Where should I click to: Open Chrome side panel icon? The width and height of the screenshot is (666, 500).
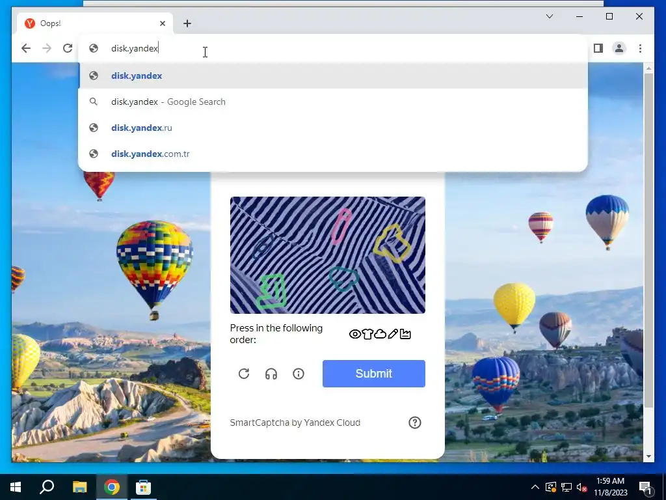598,48
